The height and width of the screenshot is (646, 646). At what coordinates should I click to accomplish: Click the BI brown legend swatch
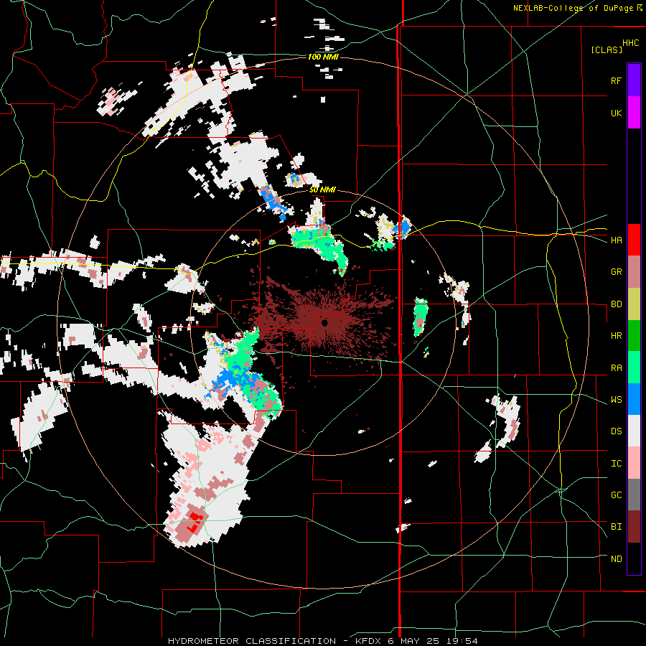point(634,527)
